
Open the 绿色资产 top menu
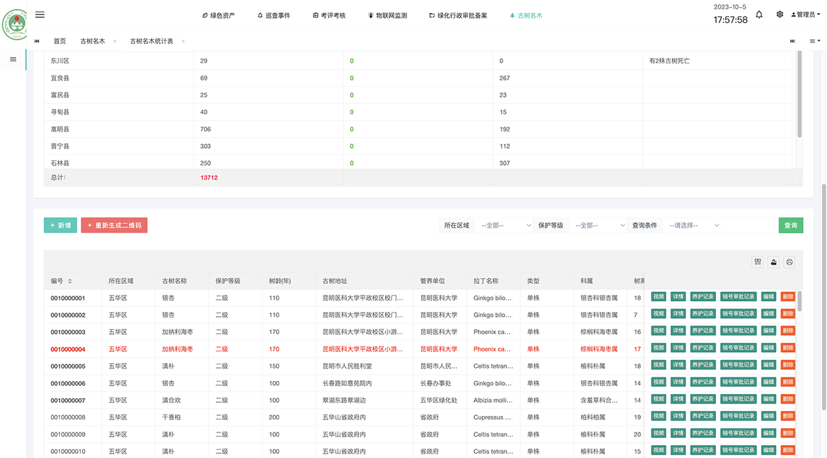click(x=218, y=15)
